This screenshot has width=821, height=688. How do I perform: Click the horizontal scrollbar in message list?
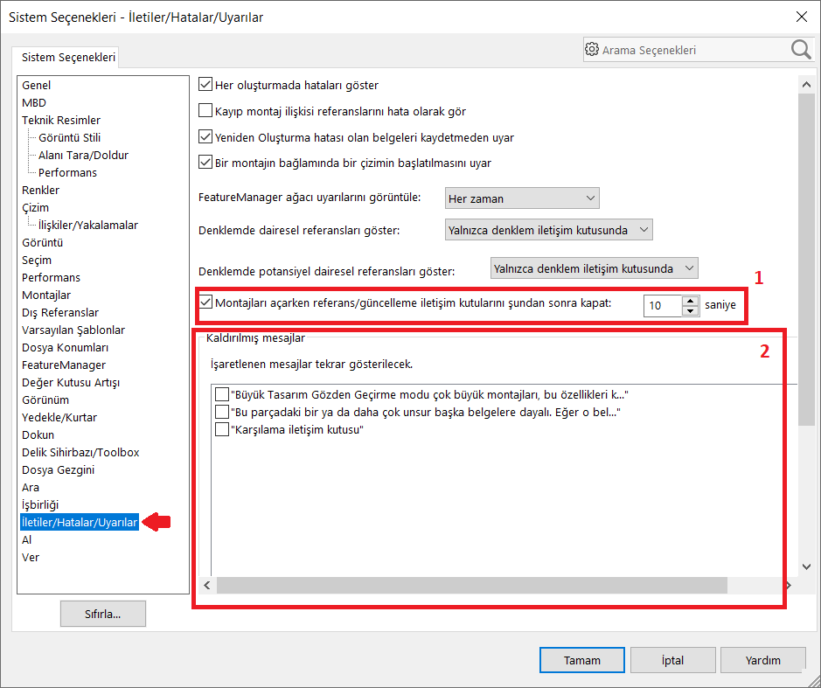click(x=472, y=585)
